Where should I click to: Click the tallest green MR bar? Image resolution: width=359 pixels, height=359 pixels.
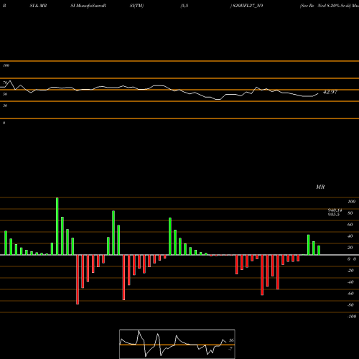(x=57, y=226)
